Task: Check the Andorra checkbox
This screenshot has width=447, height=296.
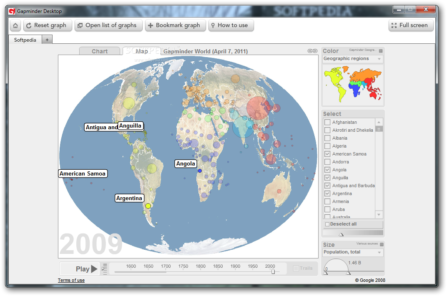Action: pos(328,162)
